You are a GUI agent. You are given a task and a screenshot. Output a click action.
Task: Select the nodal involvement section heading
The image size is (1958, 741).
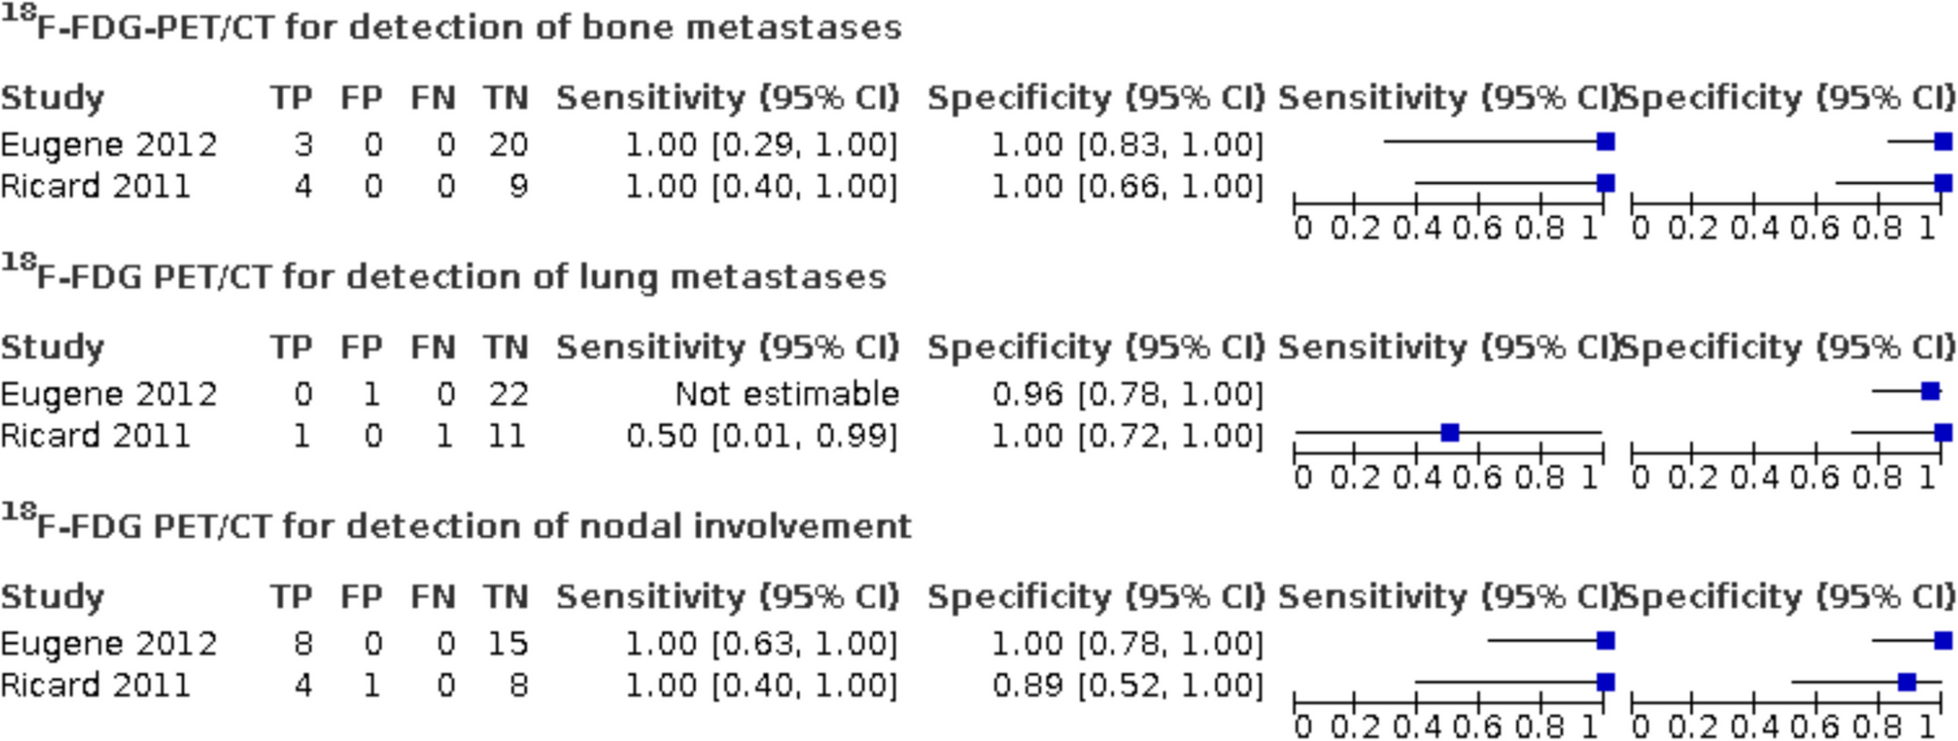pos(455,526)
